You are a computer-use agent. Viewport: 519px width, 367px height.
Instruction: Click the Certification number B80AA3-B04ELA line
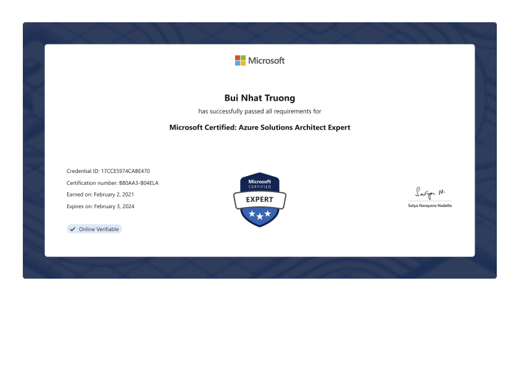[112, 183]
